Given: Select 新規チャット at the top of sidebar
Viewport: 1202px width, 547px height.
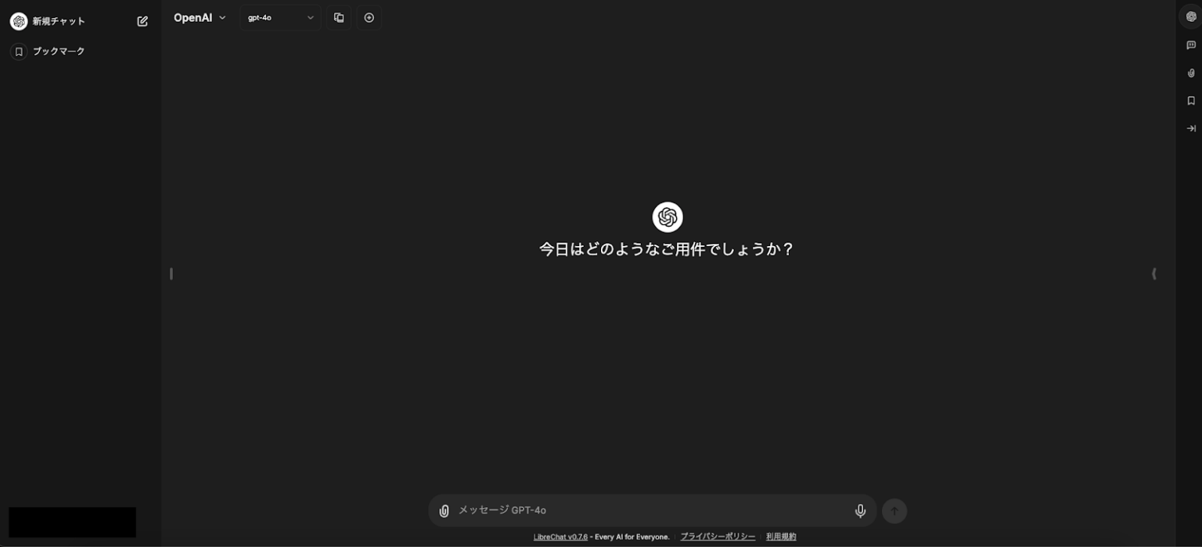Looking at the screenshot, I should coord(58,21).
